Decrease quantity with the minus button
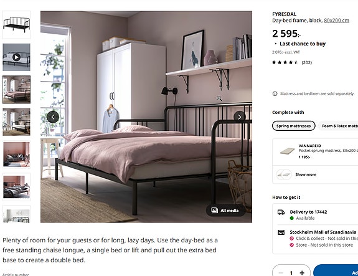The height and width of the screenshot is (276, 358). (x=281, y=272)
